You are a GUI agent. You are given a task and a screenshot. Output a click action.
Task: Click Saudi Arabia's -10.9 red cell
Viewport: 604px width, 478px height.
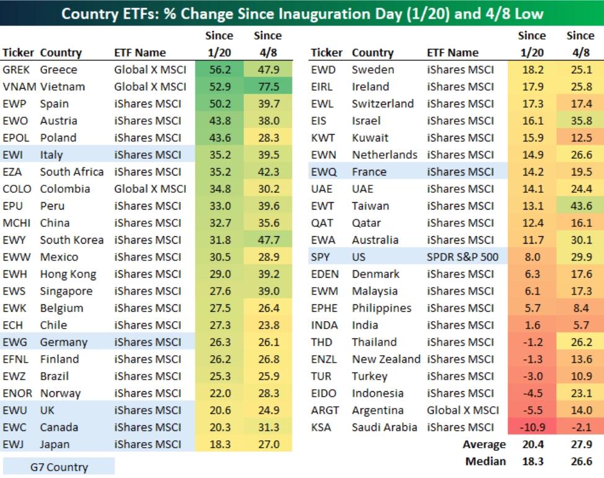click(x=532, y=427)
